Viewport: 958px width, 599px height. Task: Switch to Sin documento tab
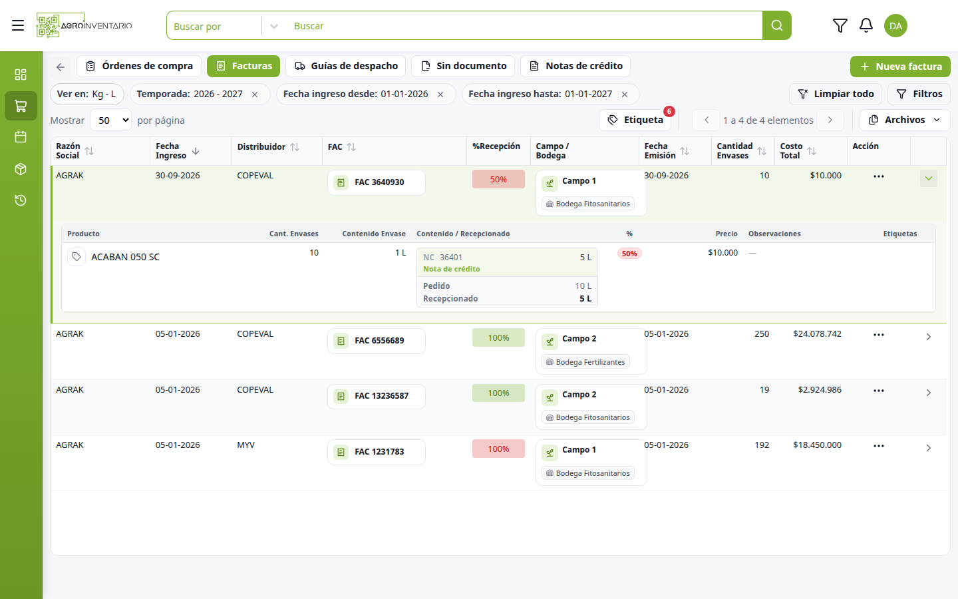pos(463,66)
